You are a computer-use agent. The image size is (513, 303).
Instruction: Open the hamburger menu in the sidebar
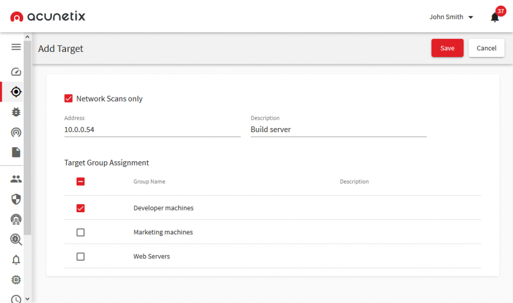coord(16,47)
